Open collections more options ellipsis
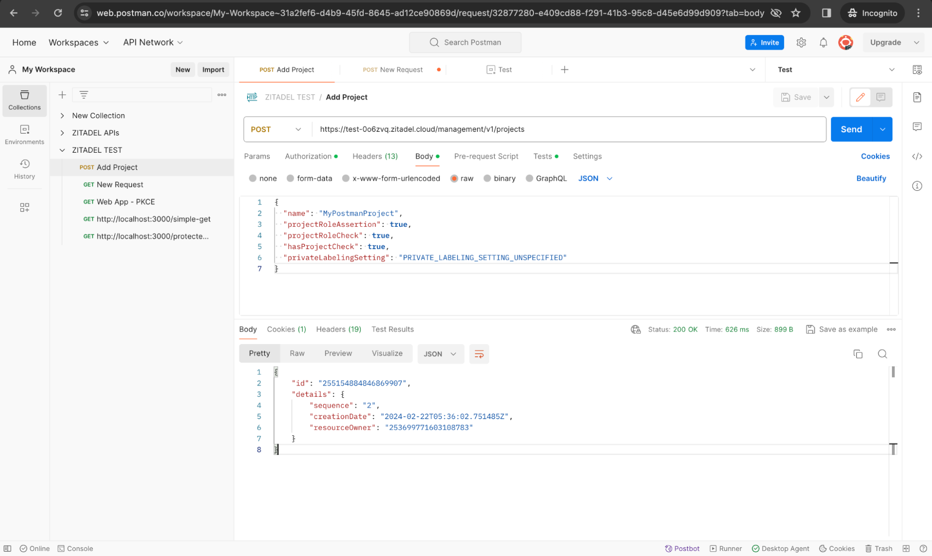This screenshot has width=932, height=556. [222, 95]
